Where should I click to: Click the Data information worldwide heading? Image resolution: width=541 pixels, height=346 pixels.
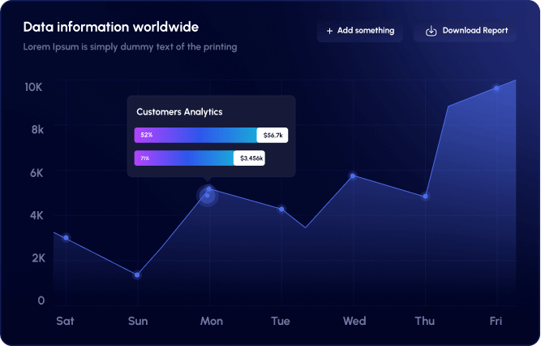click(111, 27)
